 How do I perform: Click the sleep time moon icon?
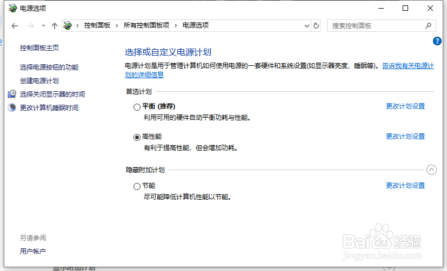(12, 107)
